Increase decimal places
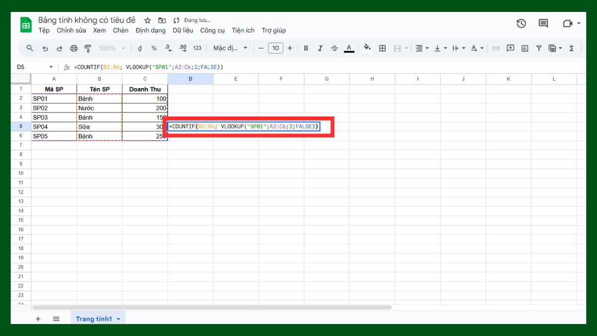 click(183, 48)
